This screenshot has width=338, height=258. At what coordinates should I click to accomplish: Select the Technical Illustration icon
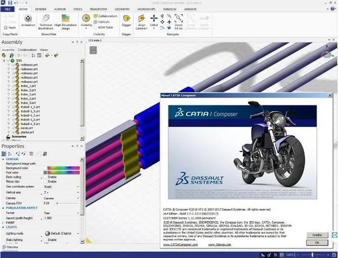pyautogui.click(x=46, y=22)
